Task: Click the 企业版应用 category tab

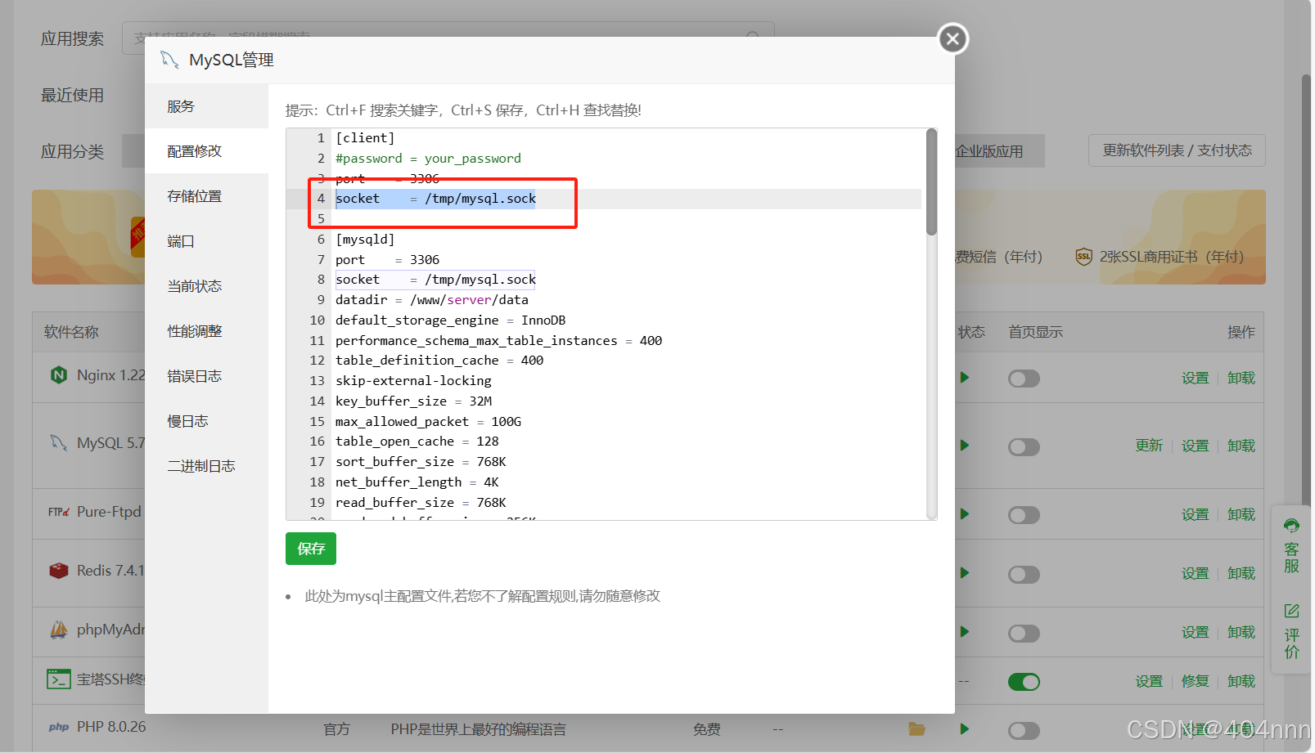Action: 989,151
